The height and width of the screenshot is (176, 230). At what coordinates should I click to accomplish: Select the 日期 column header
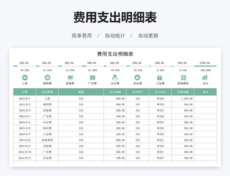point(25,92)
